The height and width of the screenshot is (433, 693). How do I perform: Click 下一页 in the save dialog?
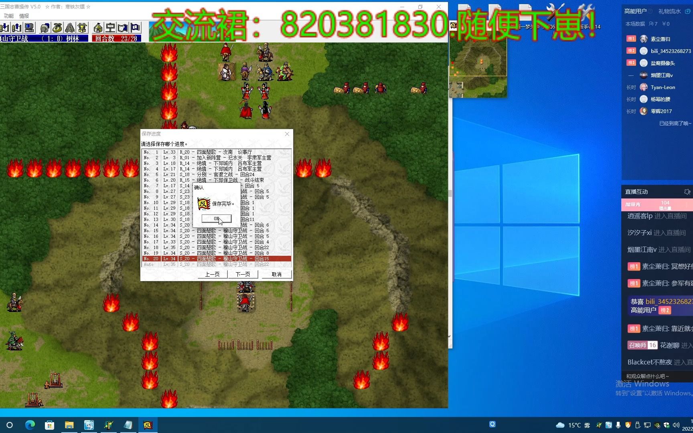tap(243, 274)
